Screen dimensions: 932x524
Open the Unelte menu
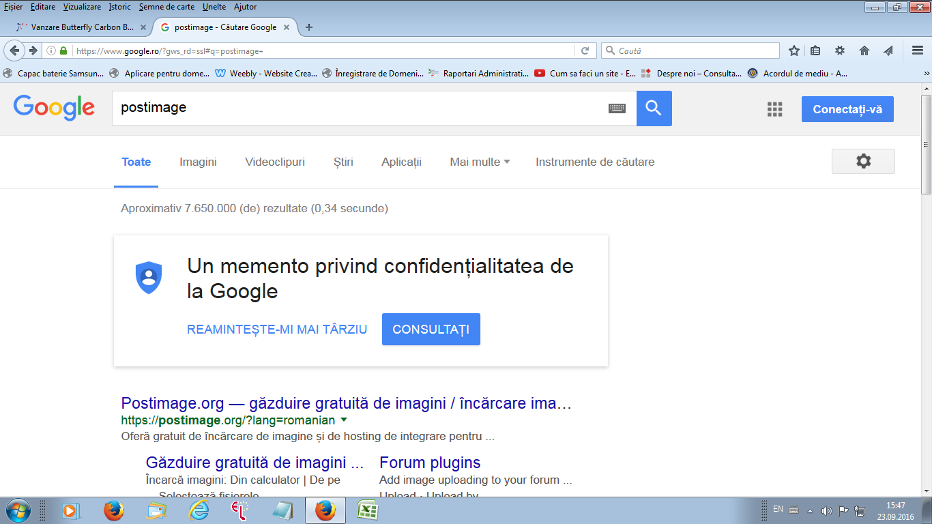pyautogui.click(x=214, y=7)
